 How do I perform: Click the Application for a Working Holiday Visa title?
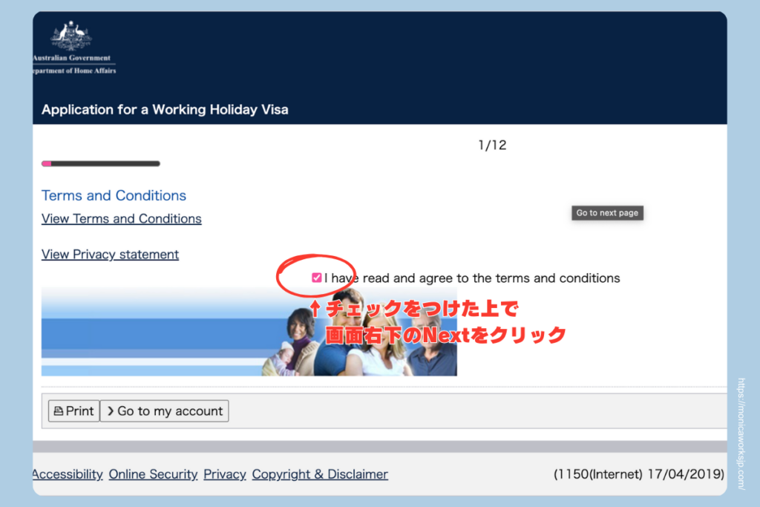pyautogui.click(x=165, y=110)
